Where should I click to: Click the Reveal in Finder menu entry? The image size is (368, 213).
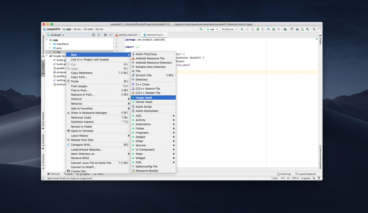pyautogui.click(x=82, y=127)
